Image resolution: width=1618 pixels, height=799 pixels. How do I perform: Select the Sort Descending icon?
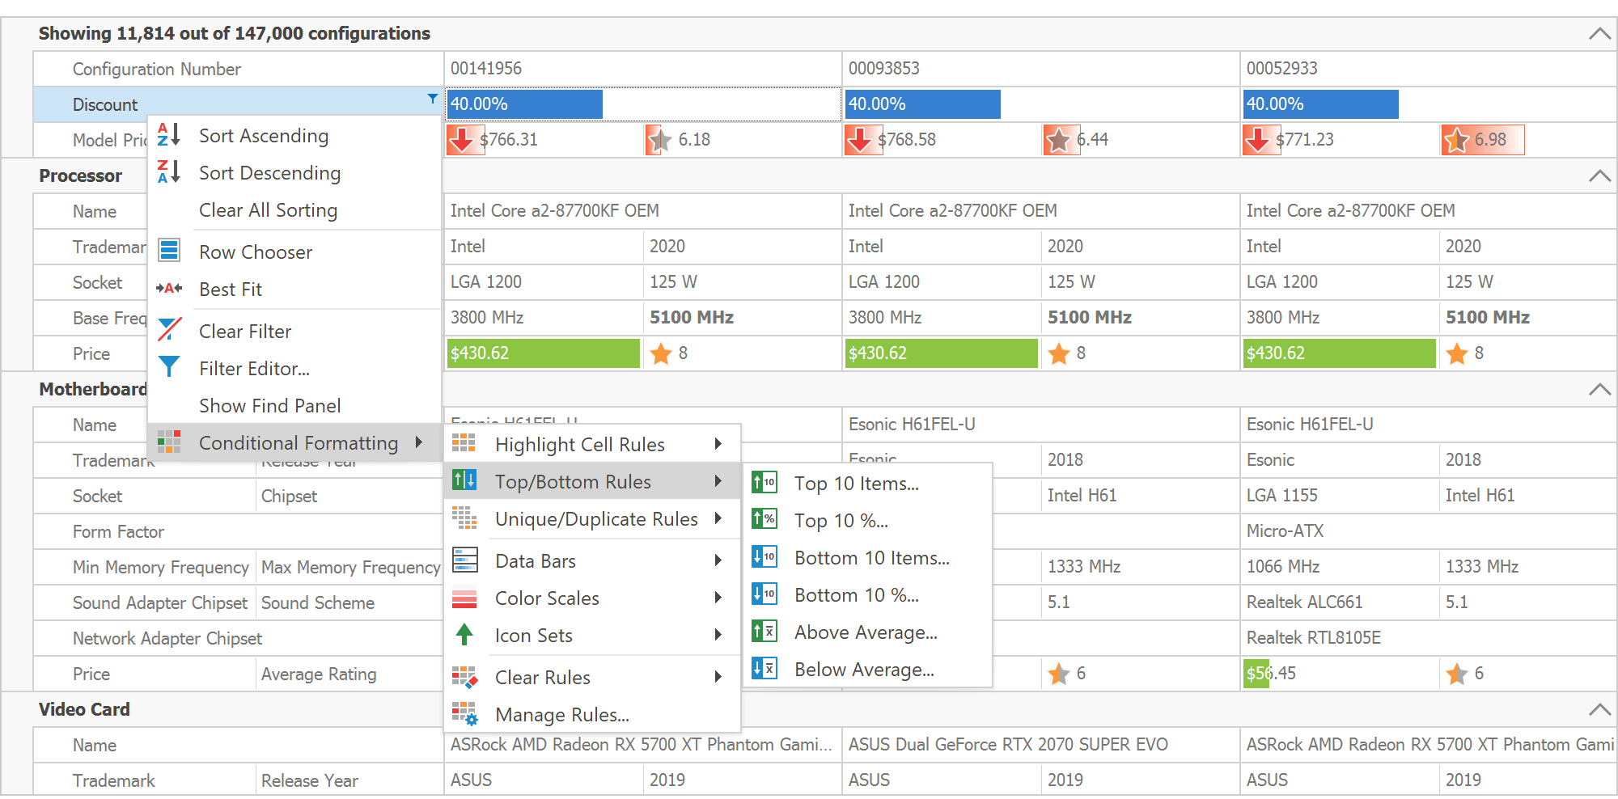click(x=169, y=172)
